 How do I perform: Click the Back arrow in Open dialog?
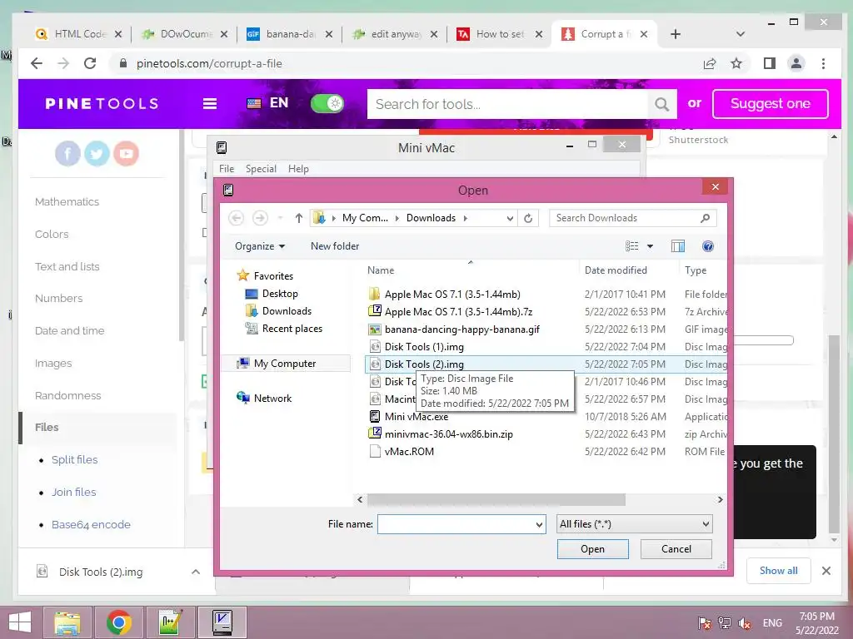tap(236, 219)
